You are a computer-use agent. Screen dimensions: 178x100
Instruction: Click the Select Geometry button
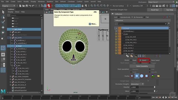(x=142, y=66)
